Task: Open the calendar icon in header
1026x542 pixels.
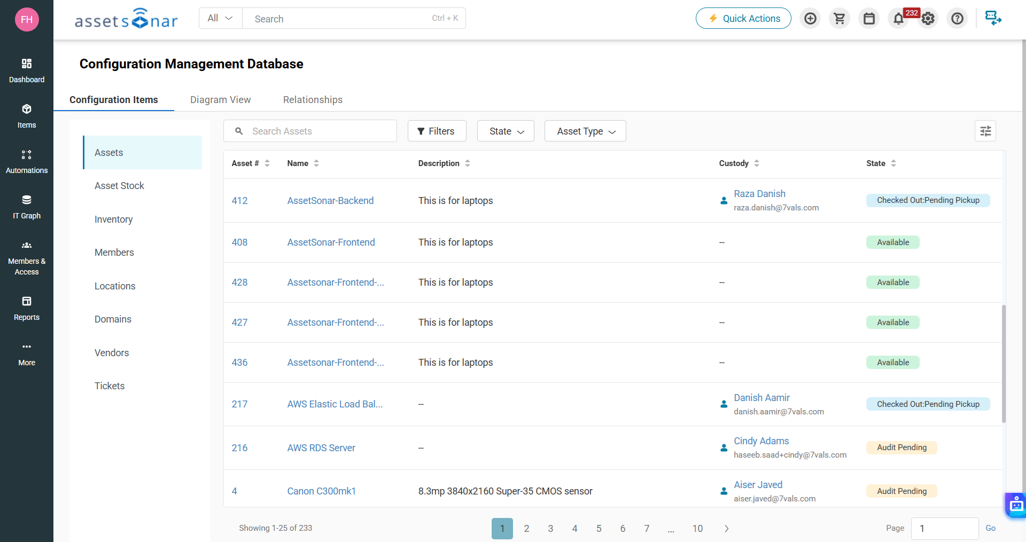Action: [x=869, y=19]
